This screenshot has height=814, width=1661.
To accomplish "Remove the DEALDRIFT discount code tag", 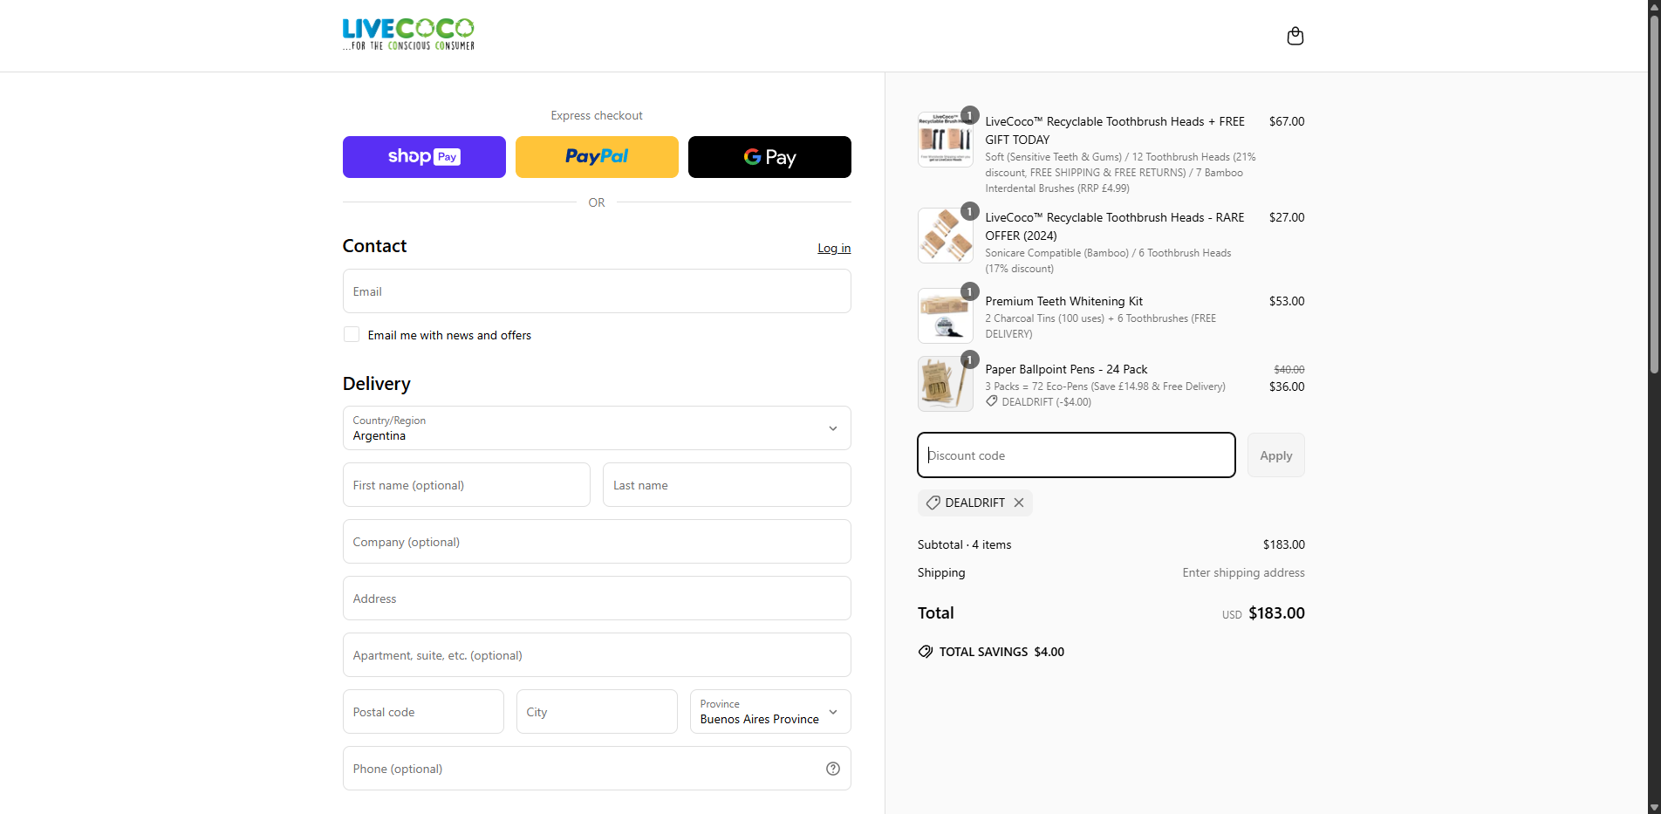I will click(x=1019, y=503).
